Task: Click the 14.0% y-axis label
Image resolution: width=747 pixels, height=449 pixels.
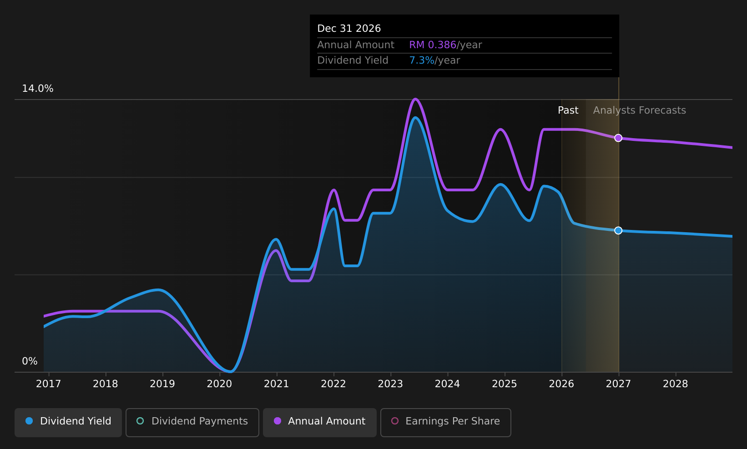Action: point(38,89)
